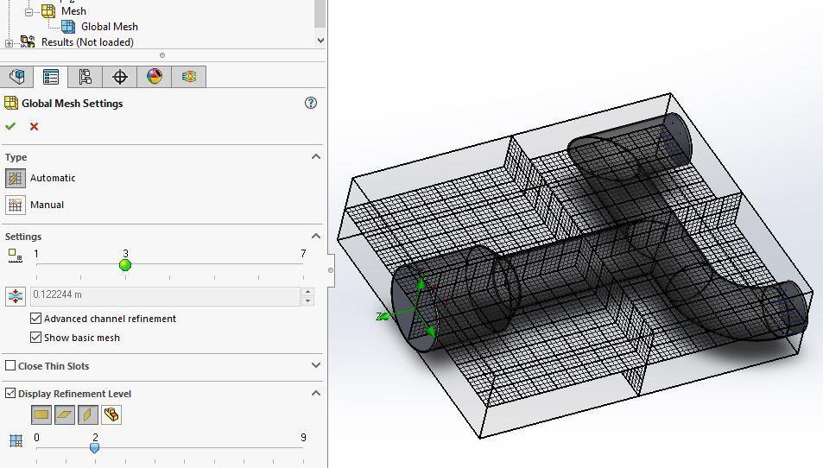Expand the Close Thin Slots section
This screenshot has height=468, width=823.
[316, 365]
